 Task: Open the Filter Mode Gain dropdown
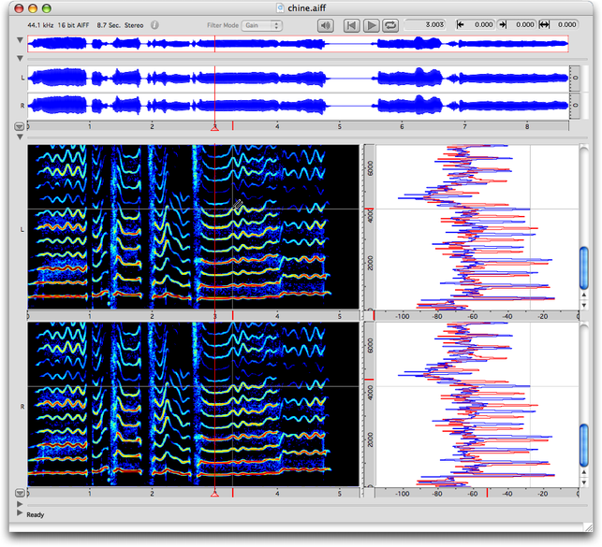pos(263,25)
